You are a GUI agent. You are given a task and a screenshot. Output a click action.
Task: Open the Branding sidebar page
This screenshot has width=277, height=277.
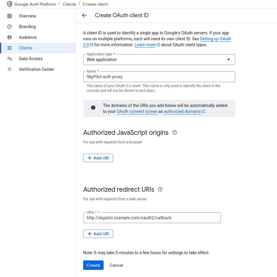click(38, 27)
